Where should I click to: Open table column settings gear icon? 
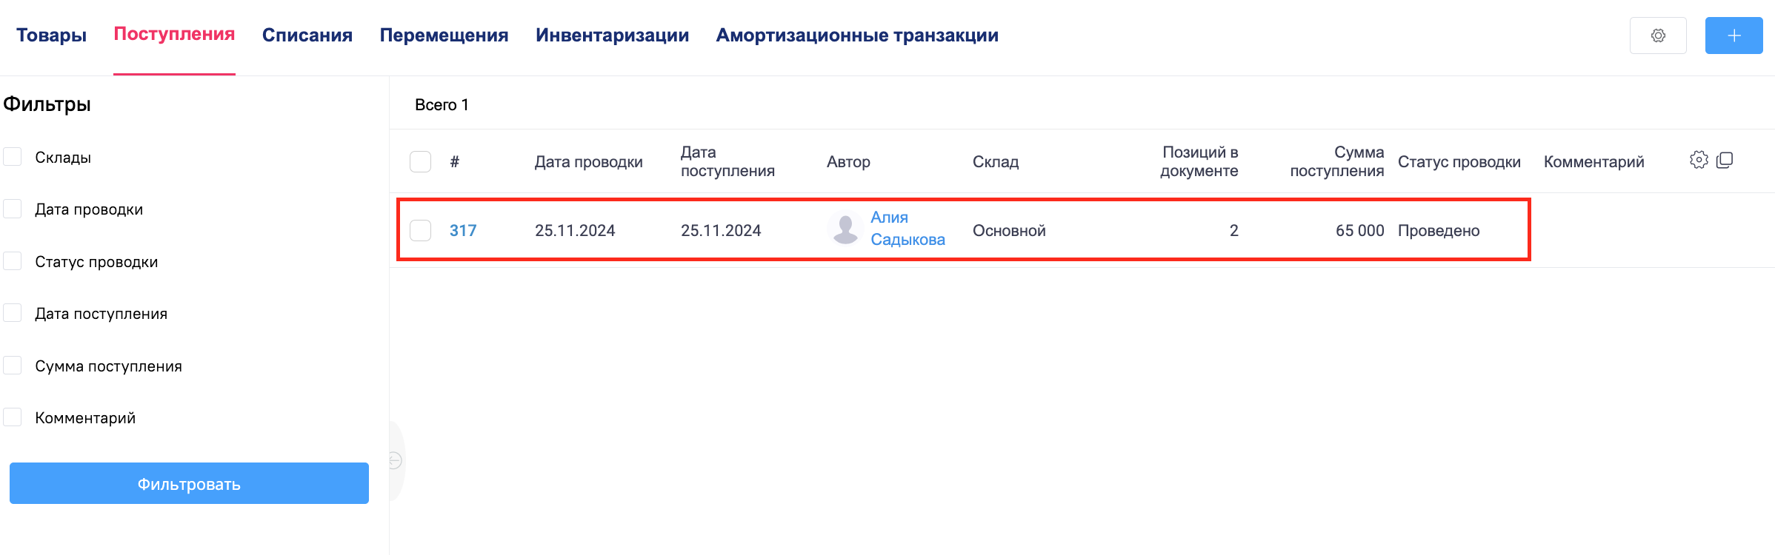point(1699,160)
